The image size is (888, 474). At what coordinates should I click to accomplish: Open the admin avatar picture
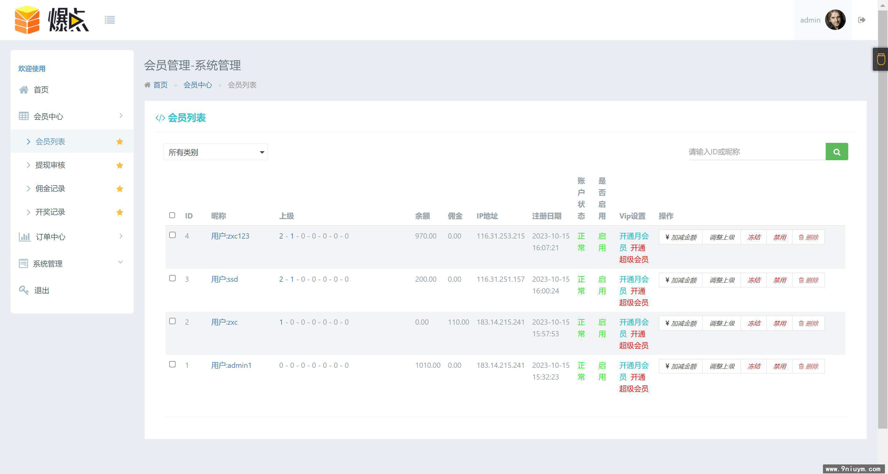(835, 20)
